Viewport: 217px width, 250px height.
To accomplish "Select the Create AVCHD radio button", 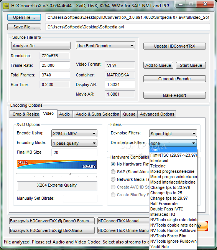I will pyautogui.click(x=113, y=187).
